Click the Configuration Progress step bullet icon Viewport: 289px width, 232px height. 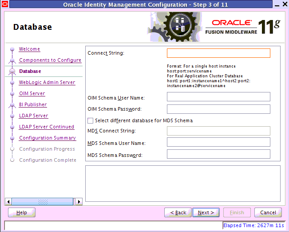point(12,149)
